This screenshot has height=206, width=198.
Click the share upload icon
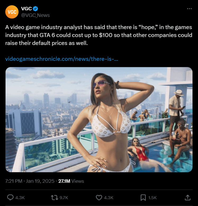tap(188, 198)
